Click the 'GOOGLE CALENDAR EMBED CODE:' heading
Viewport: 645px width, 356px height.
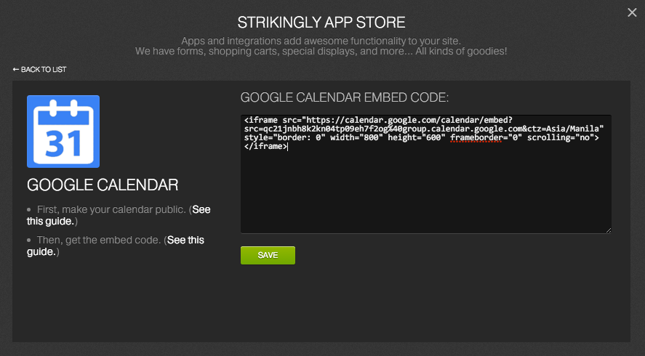coord(344,97)
